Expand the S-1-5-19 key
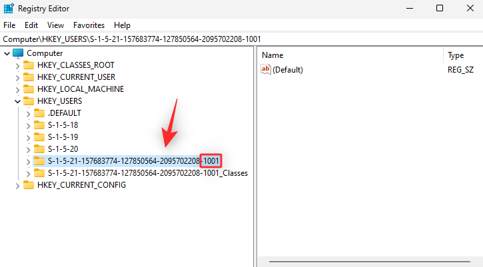This screenshot has height=267, width=483. click(28, 137)
